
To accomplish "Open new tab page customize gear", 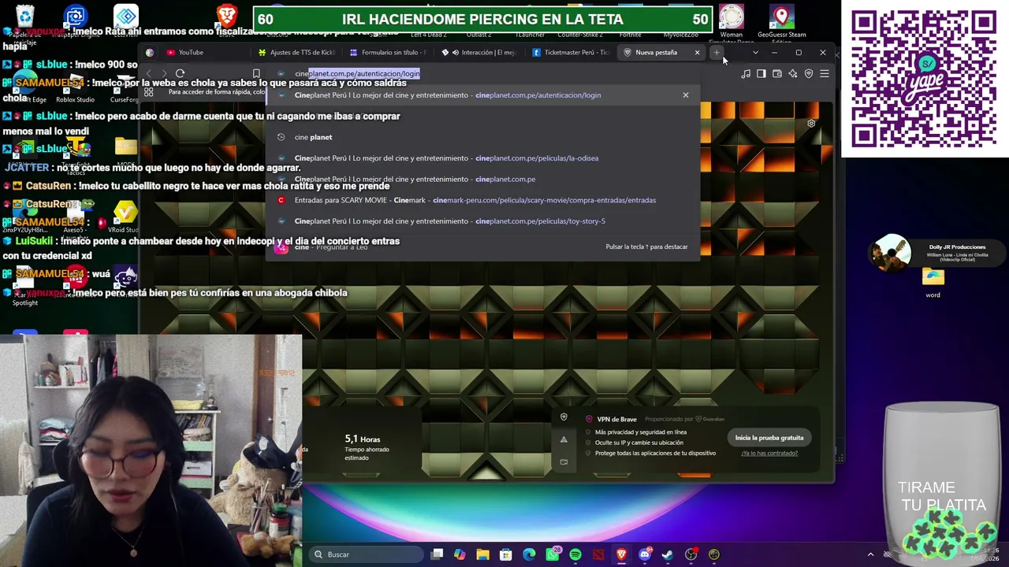I will click(x=811, y=124).
